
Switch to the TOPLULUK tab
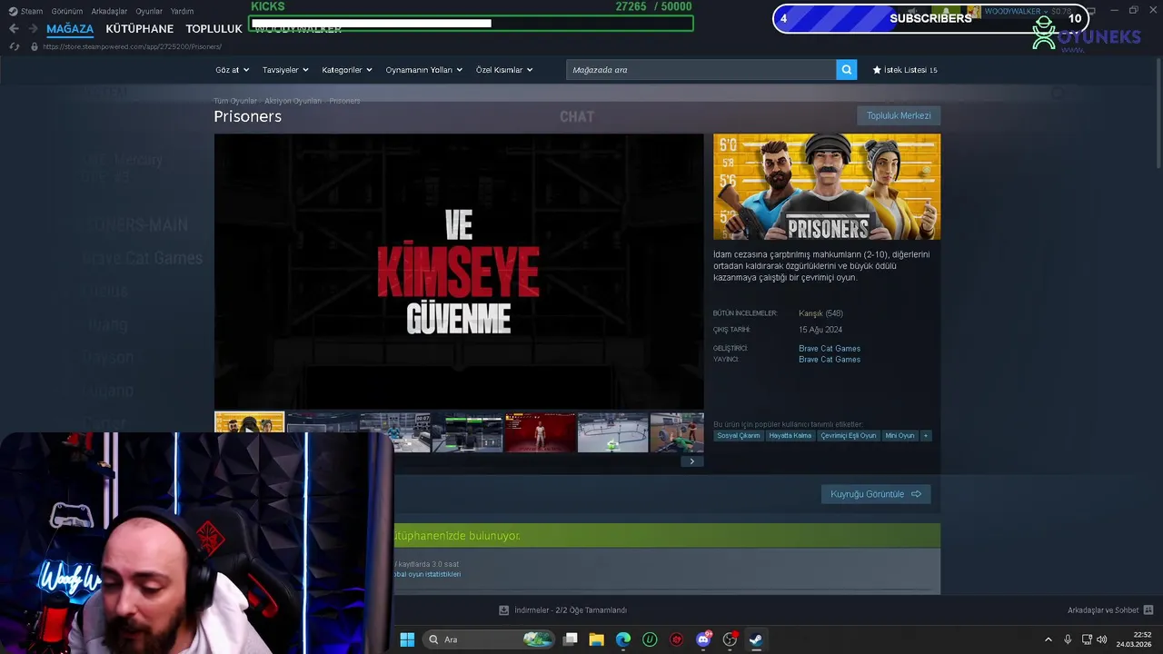(214, 29)
